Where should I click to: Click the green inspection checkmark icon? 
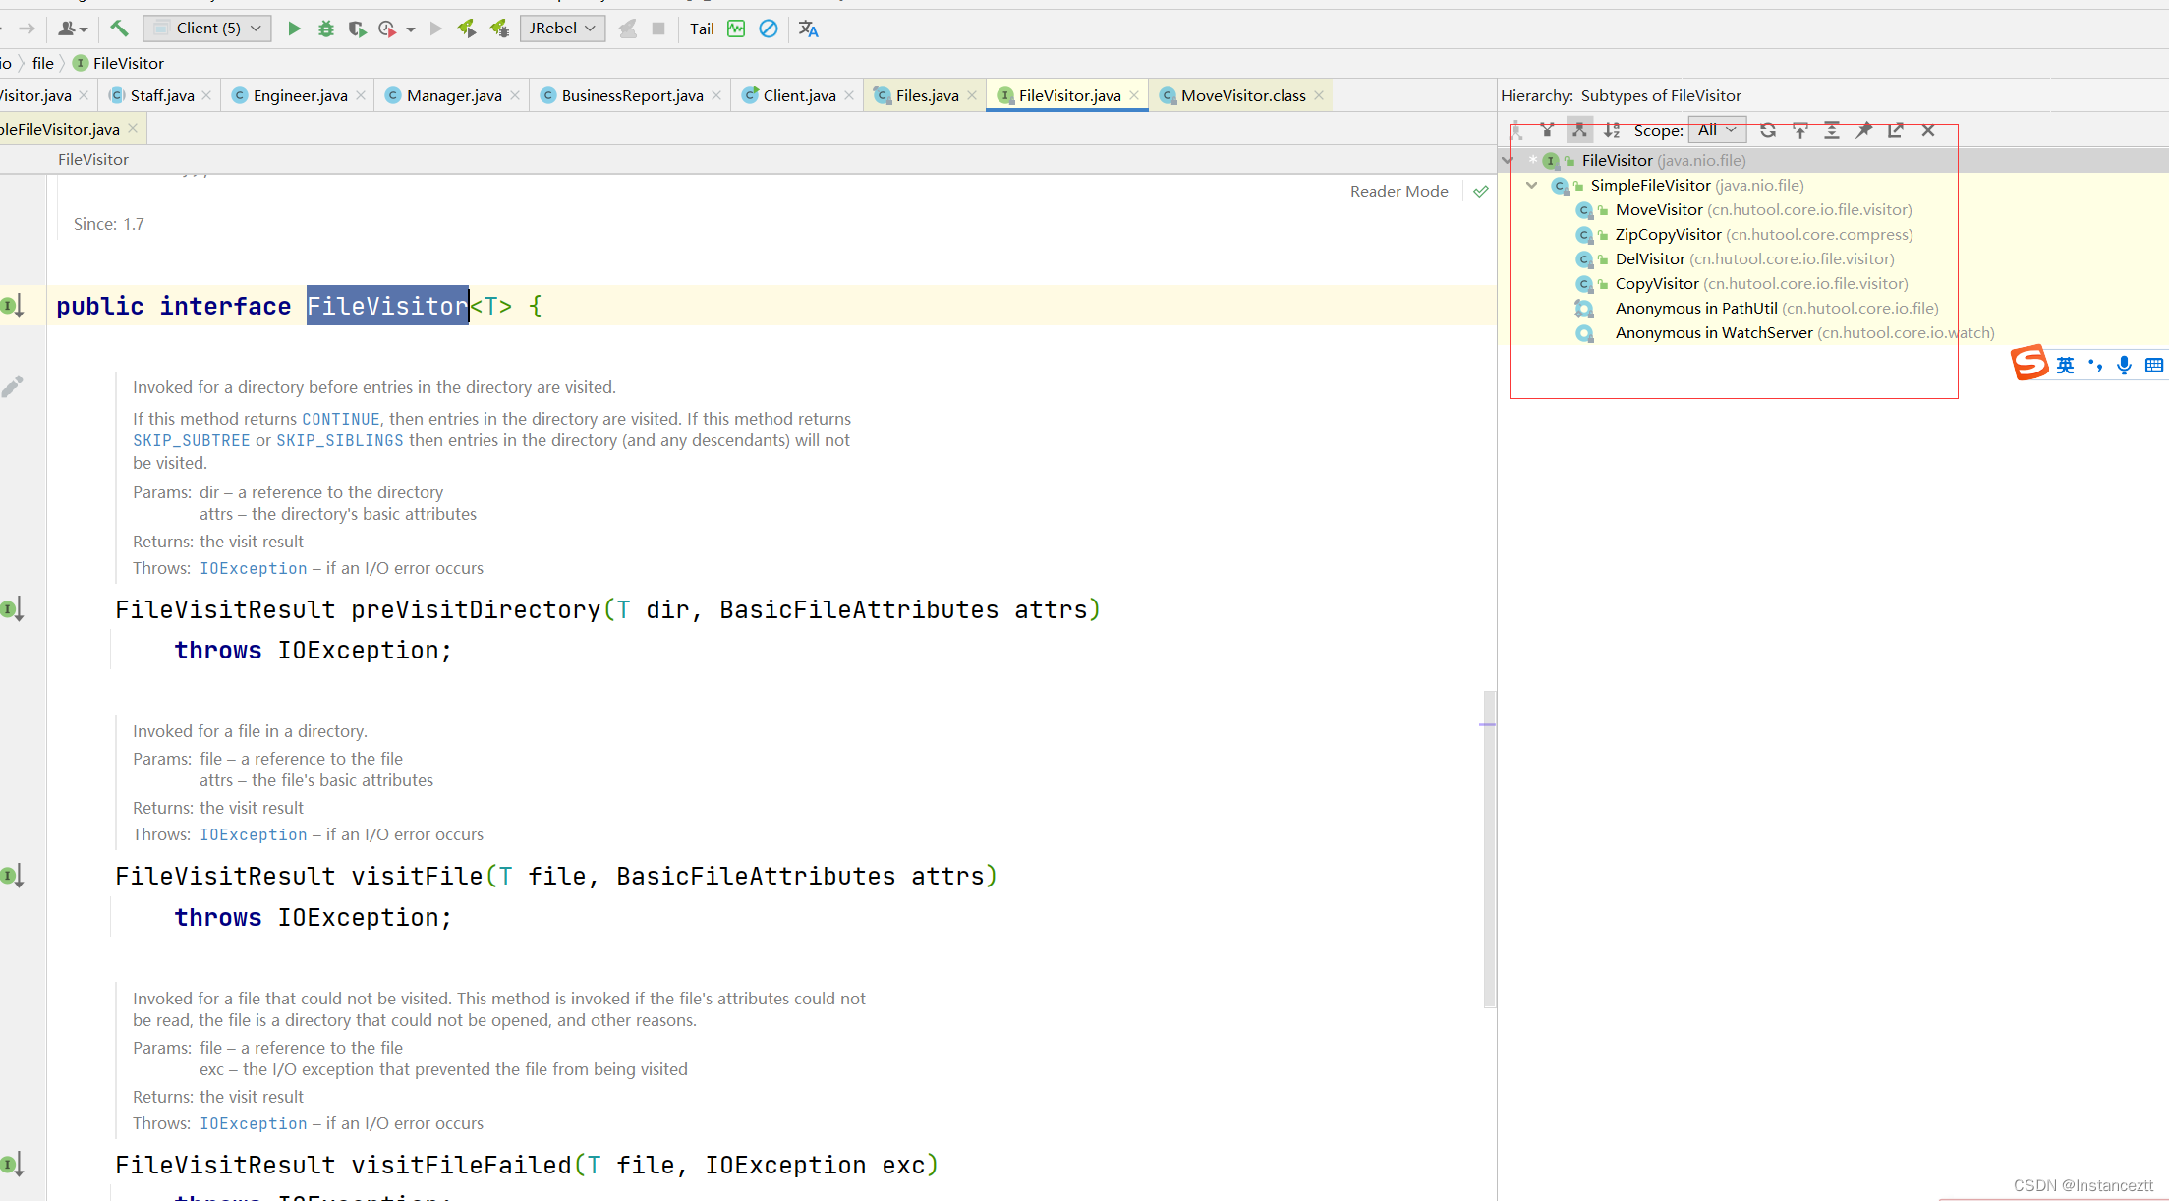pos(1481,191)
